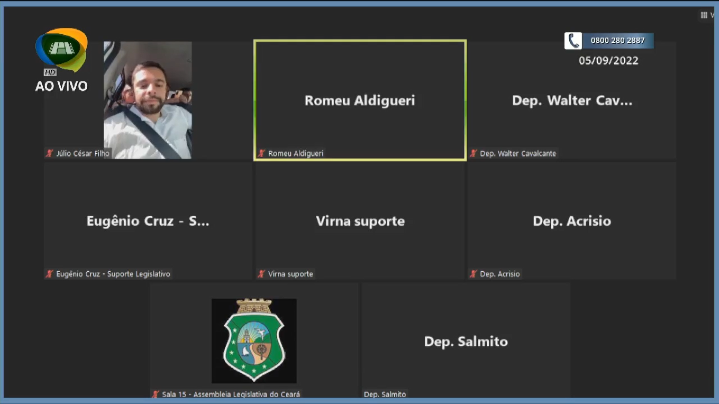The image size is (719, 404).
Task: Click muted mic icon beside Sala 15 label
Action: point(155,394)
